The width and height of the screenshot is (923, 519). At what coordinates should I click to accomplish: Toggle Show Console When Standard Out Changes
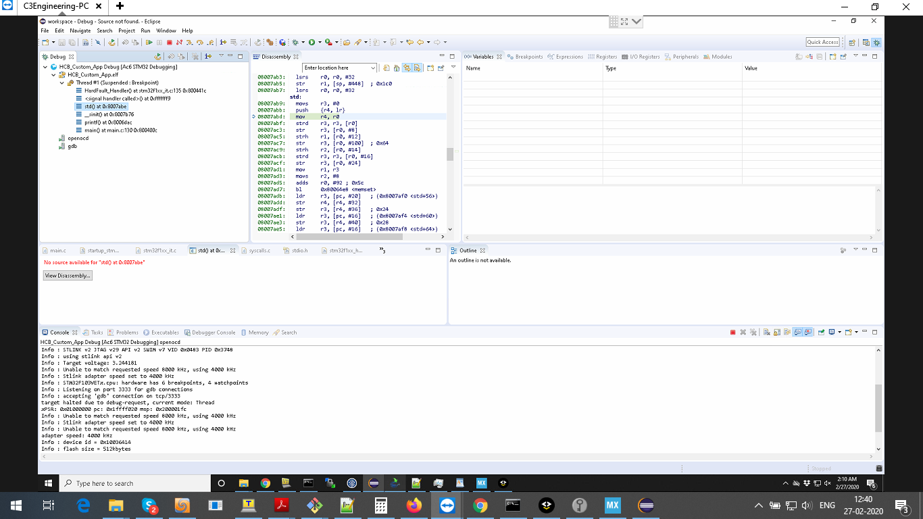coord(797,332)
